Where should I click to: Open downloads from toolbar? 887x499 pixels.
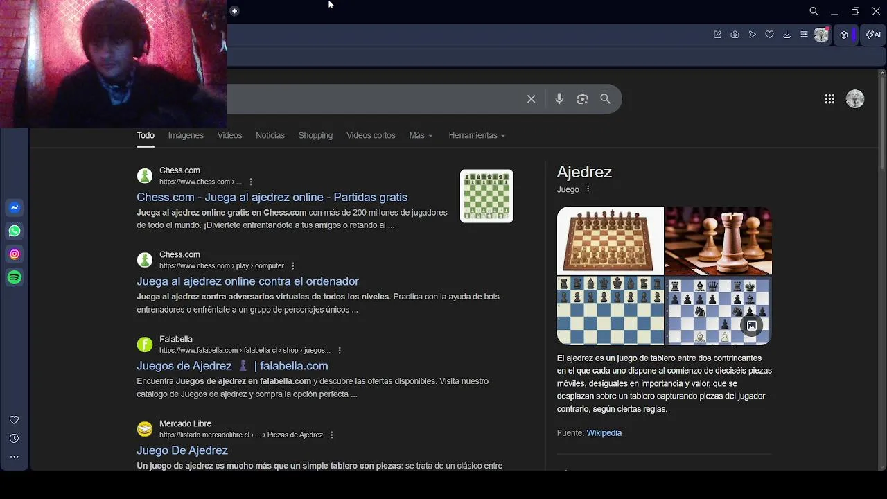787,35
